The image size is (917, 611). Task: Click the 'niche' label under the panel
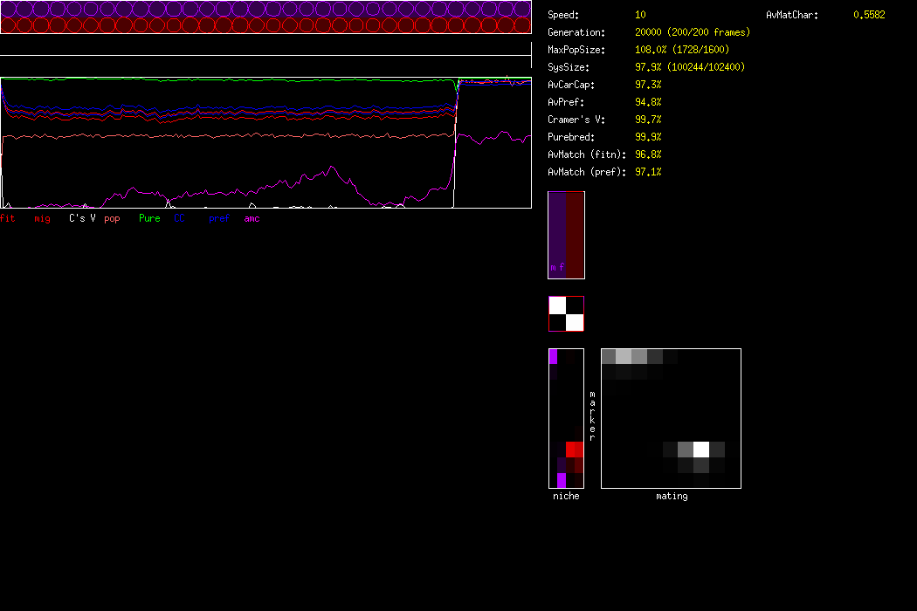566,496
